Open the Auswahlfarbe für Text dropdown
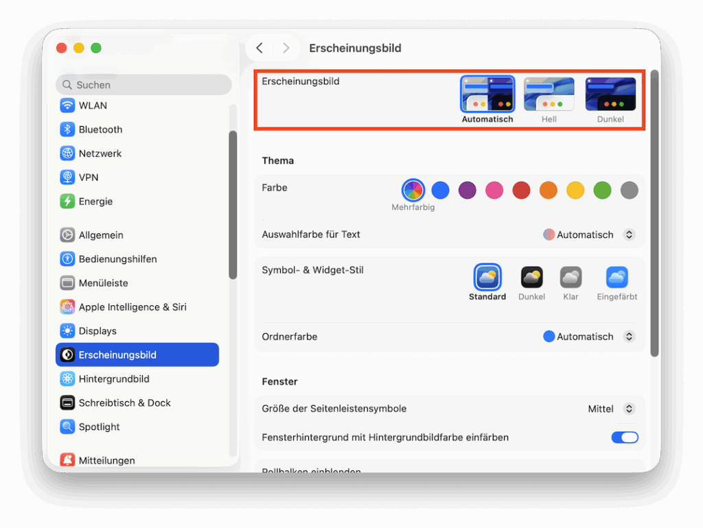 [x=628, y=235]
